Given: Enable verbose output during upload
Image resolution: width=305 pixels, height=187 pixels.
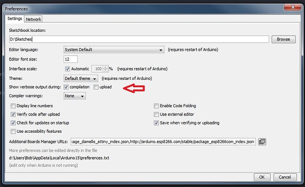Looking at the screenshot, I should pos(96,87).
